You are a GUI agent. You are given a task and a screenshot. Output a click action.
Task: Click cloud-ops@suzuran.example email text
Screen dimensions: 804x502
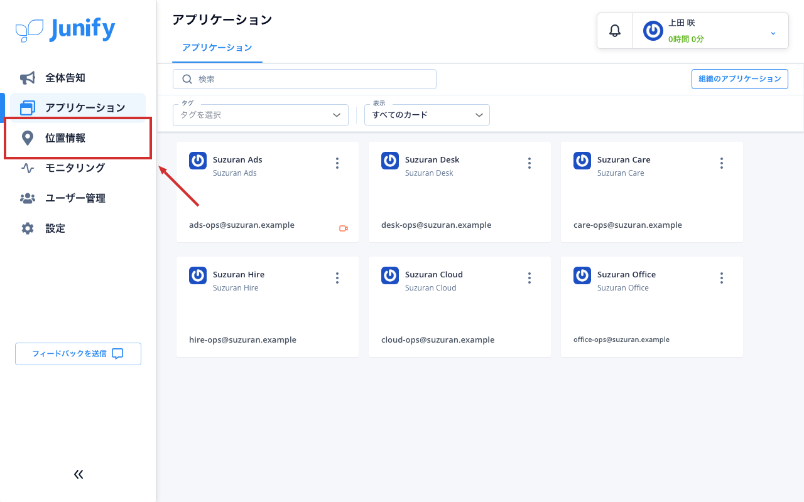[438, 340]
